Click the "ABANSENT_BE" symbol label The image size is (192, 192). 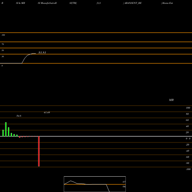click(133, 3)
